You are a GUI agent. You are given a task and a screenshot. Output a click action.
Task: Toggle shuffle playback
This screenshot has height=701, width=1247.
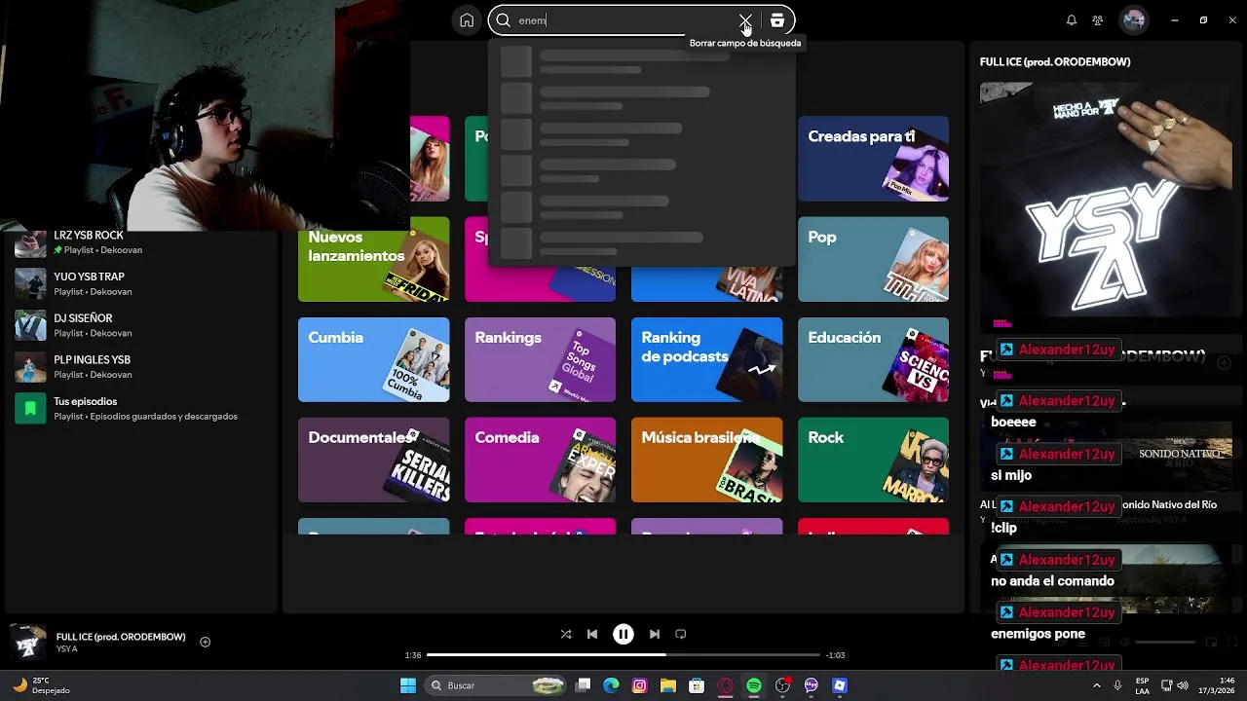[566, 634]
